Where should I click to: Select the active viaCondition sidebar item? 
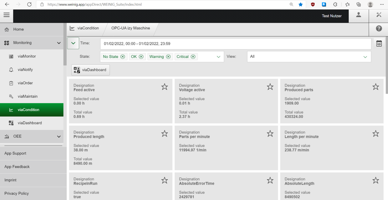(32, 110)
